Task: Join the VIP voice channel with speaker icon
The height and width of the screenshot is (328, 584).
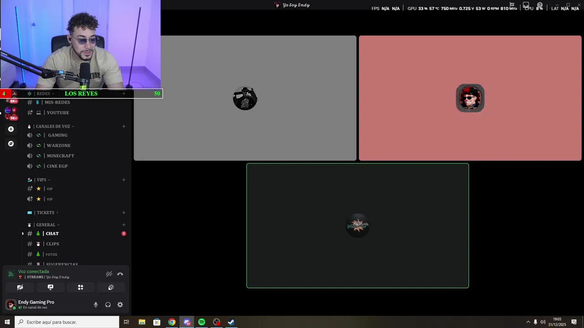Action: pyautogui.click(x=77, y=199)
